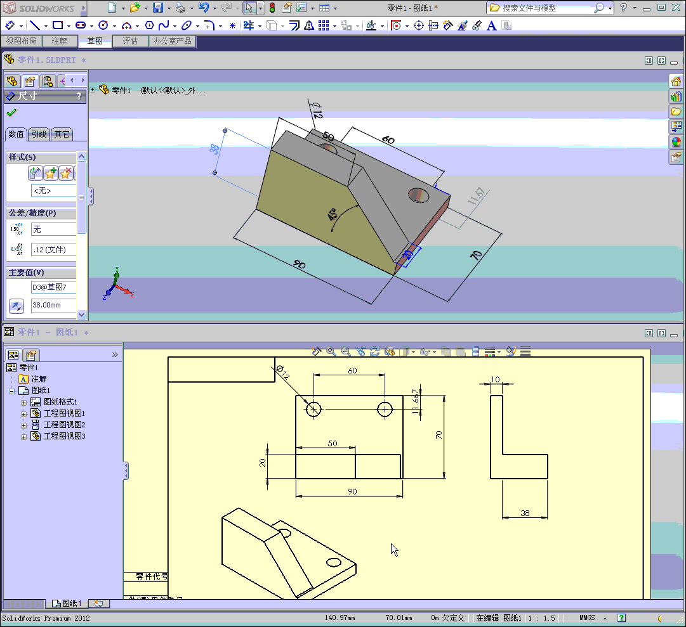Click the property panel scroll down arrow
The image size is (686, 627).
[81, 314]
